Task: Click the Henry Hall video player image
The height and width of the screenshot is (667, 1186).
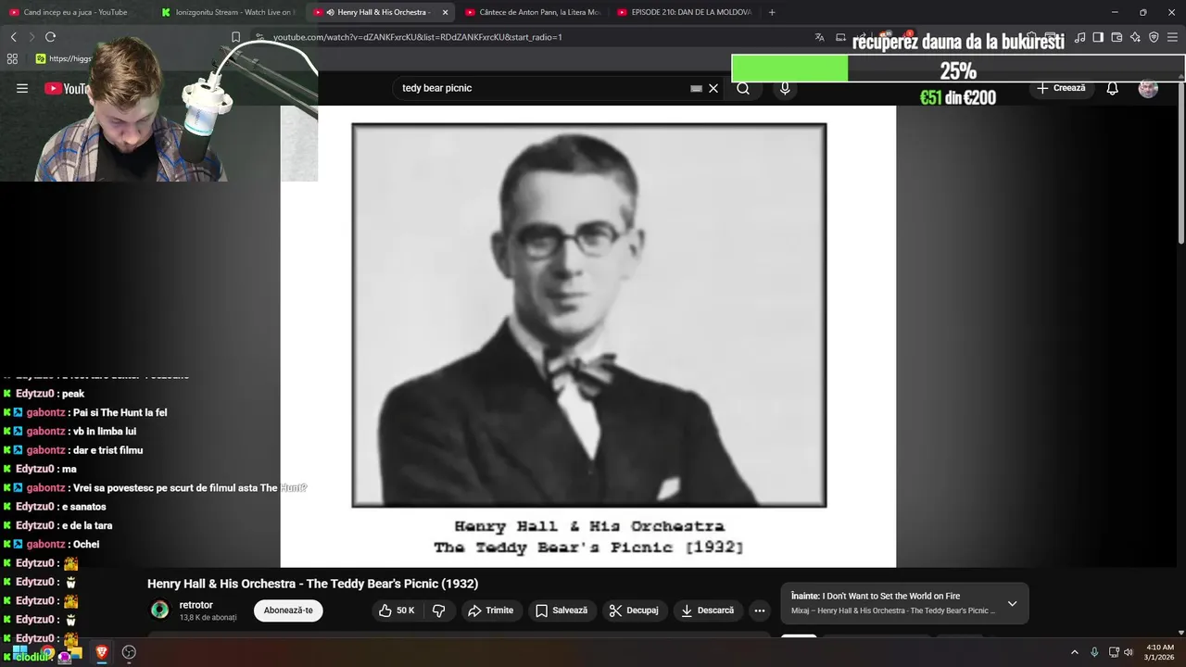Action: [x=588, y=335]
